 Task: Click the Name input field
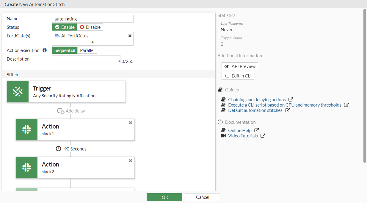click(x=92, y=19)
